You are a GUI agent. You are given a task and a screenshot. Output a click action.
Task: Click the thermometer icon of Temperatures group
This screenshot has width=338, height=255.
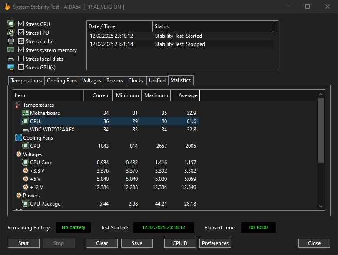pyautogui.click(x=18, y=105)
